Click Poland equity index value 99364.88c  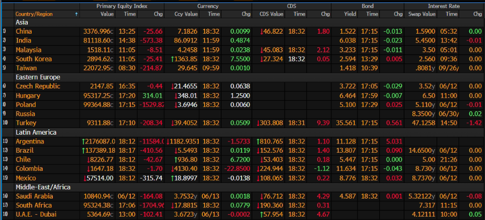(x=98, y=104)
